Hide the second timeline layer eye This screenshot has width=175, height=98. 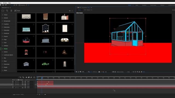pos(13,83)
